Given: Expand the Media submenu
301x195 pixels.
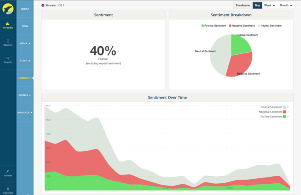Looking at the screenshot, I should 25,43.
